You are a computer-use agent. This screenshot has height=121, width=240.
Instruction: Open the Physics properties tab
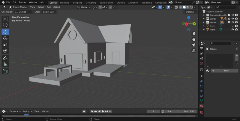click(201, 91)
